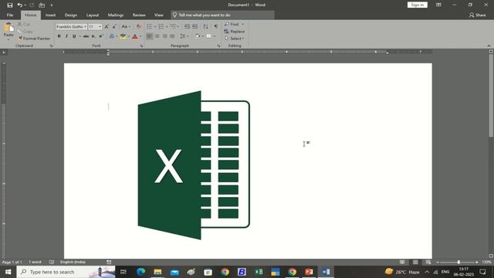This screenshot has width=494, height=278.
Task: Click the Decrease Font Size icon
Action: pos(114,27)
